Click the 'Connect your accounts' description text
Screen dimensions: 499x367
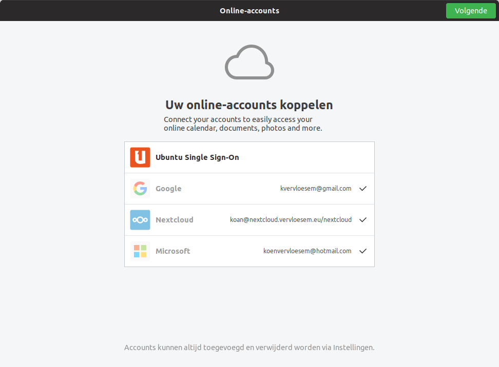point(243,124)
